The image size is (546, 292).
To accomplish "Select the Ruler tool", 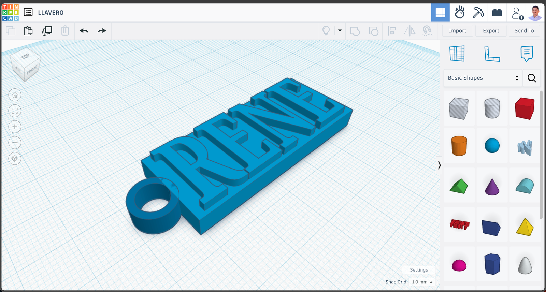I will (492, 54).
